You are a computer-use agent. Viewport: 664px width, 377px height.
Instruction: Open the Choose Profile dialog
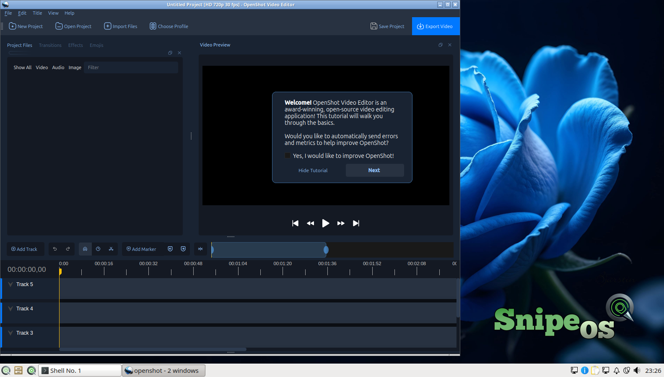pyautogui.click(x=169, y=26)
